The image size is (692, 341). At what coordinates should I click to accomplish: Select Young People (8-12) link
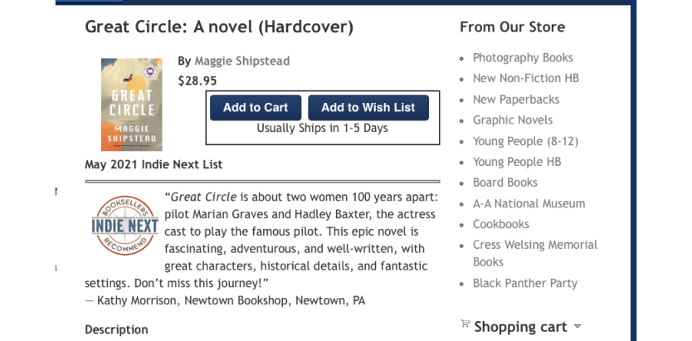(525, 141)
